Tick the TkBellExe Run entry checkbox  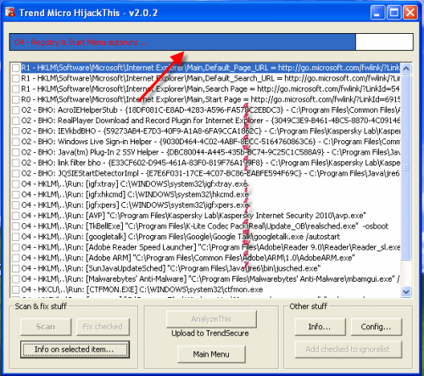(16, 227)
